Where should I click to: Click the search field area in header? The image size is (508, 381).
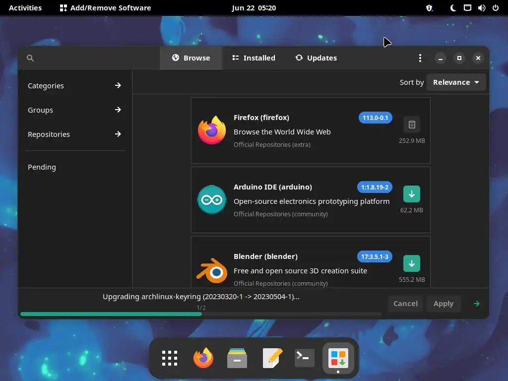pyautogui.click(x=89, y=58)
